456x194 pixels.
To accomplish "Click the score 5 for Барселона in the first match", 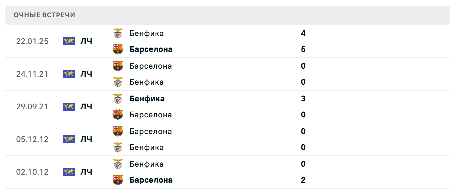I will pyautogui.click(x=303, y=49).
